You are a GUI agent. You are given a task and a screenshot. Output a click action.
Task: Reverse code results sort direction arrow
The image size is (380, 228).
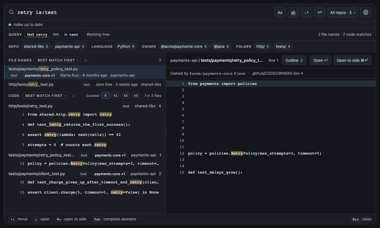73,96
